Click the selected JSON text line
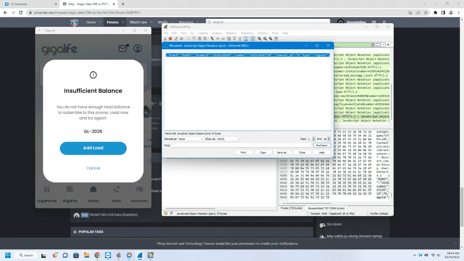The width and height of the screenshot is (464, 261). 248,55
